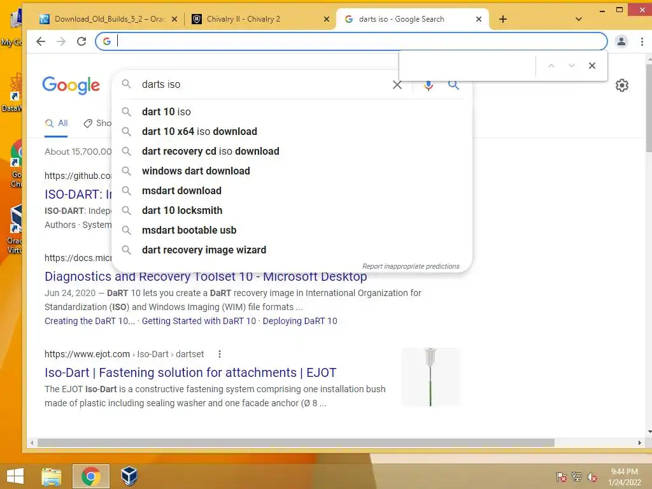Expand the tab search dropdown arrow
Viewport: 652px width, 489px height.
pyautogui.click(x=578, y=19)
